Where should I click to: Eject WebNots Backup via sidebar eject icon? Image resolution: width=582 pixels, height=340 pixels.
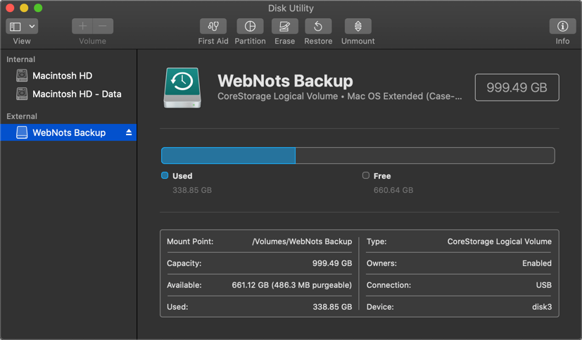129,132
